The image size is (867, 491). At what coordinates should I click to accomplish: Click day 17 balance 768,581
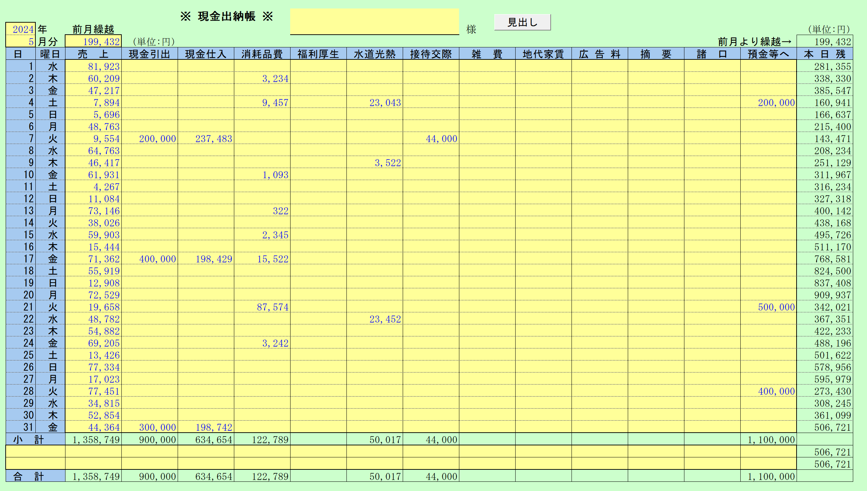coord(825,259)
